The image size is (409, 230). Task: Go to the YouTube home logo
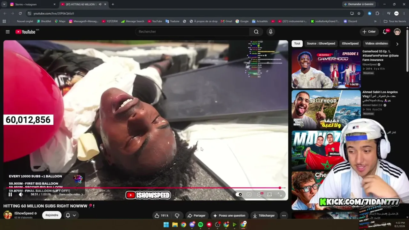(x=25, y=32)
